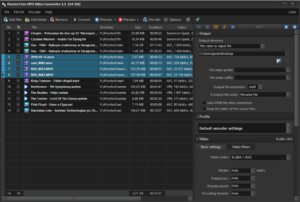Viewport: 300px width, 202px height.
Task: Click the Add files toolbar icon
Action: coord(6,20)
